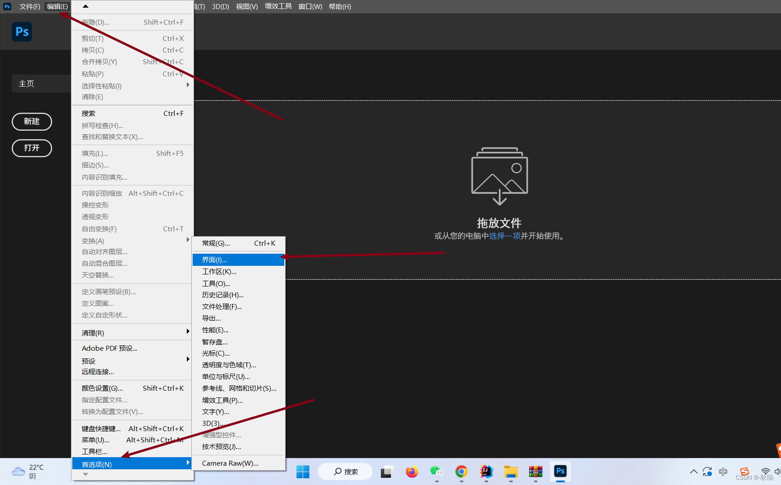Click the taskbar 搜索 box
The image size is (781, 485).
(x=345, y=472)
